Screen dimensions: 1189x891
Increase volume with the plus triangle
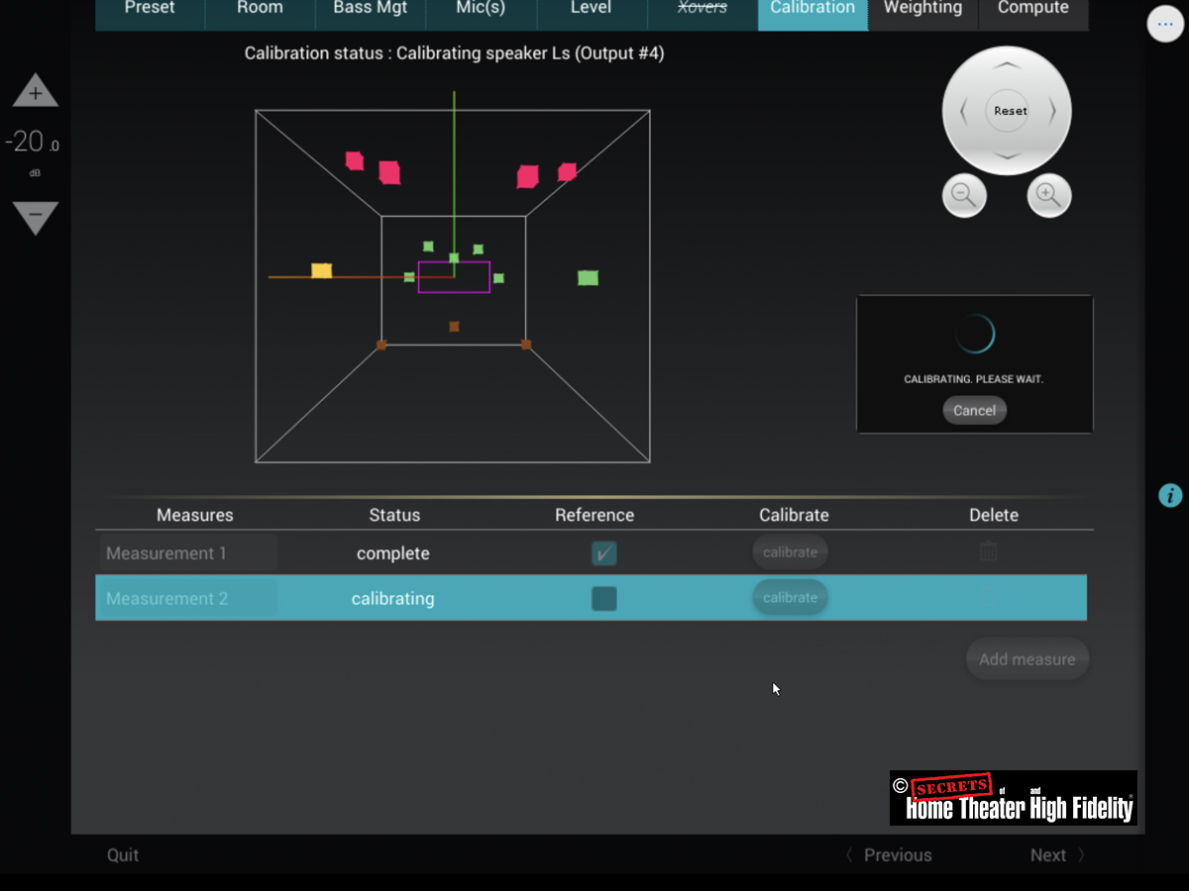(x=36, y=92)
